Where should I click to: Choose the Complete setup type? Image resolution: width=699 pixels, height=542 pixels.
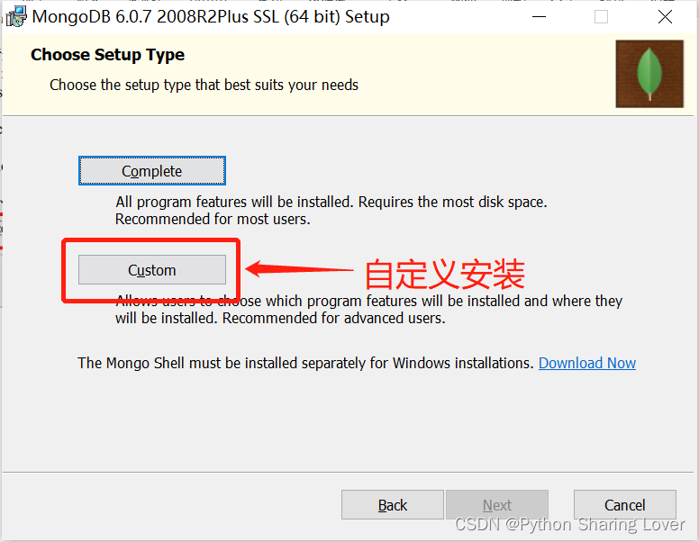[152, 171]
